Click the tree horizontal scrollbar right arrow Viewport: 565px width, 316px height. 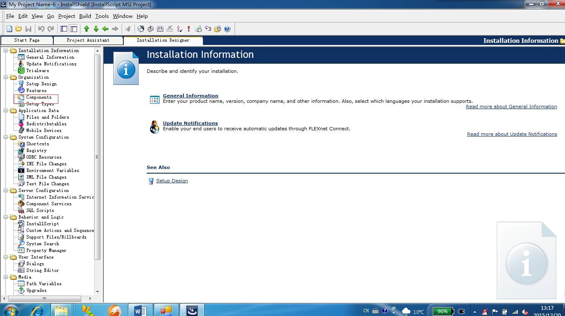90,299
